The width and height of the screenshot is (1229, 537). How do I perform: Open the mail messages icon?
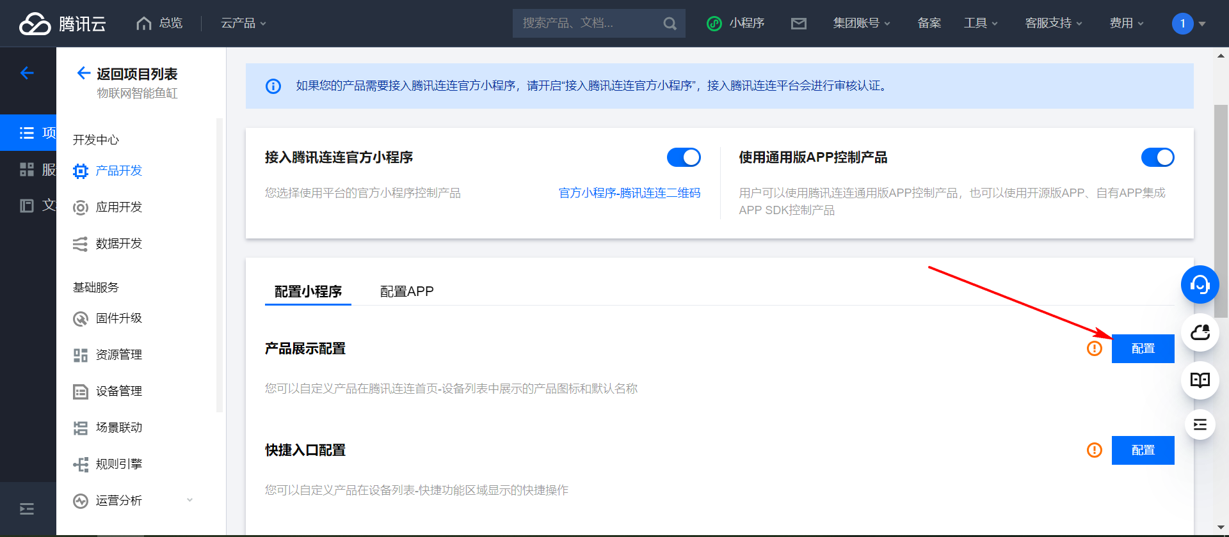tap(798, 24)
